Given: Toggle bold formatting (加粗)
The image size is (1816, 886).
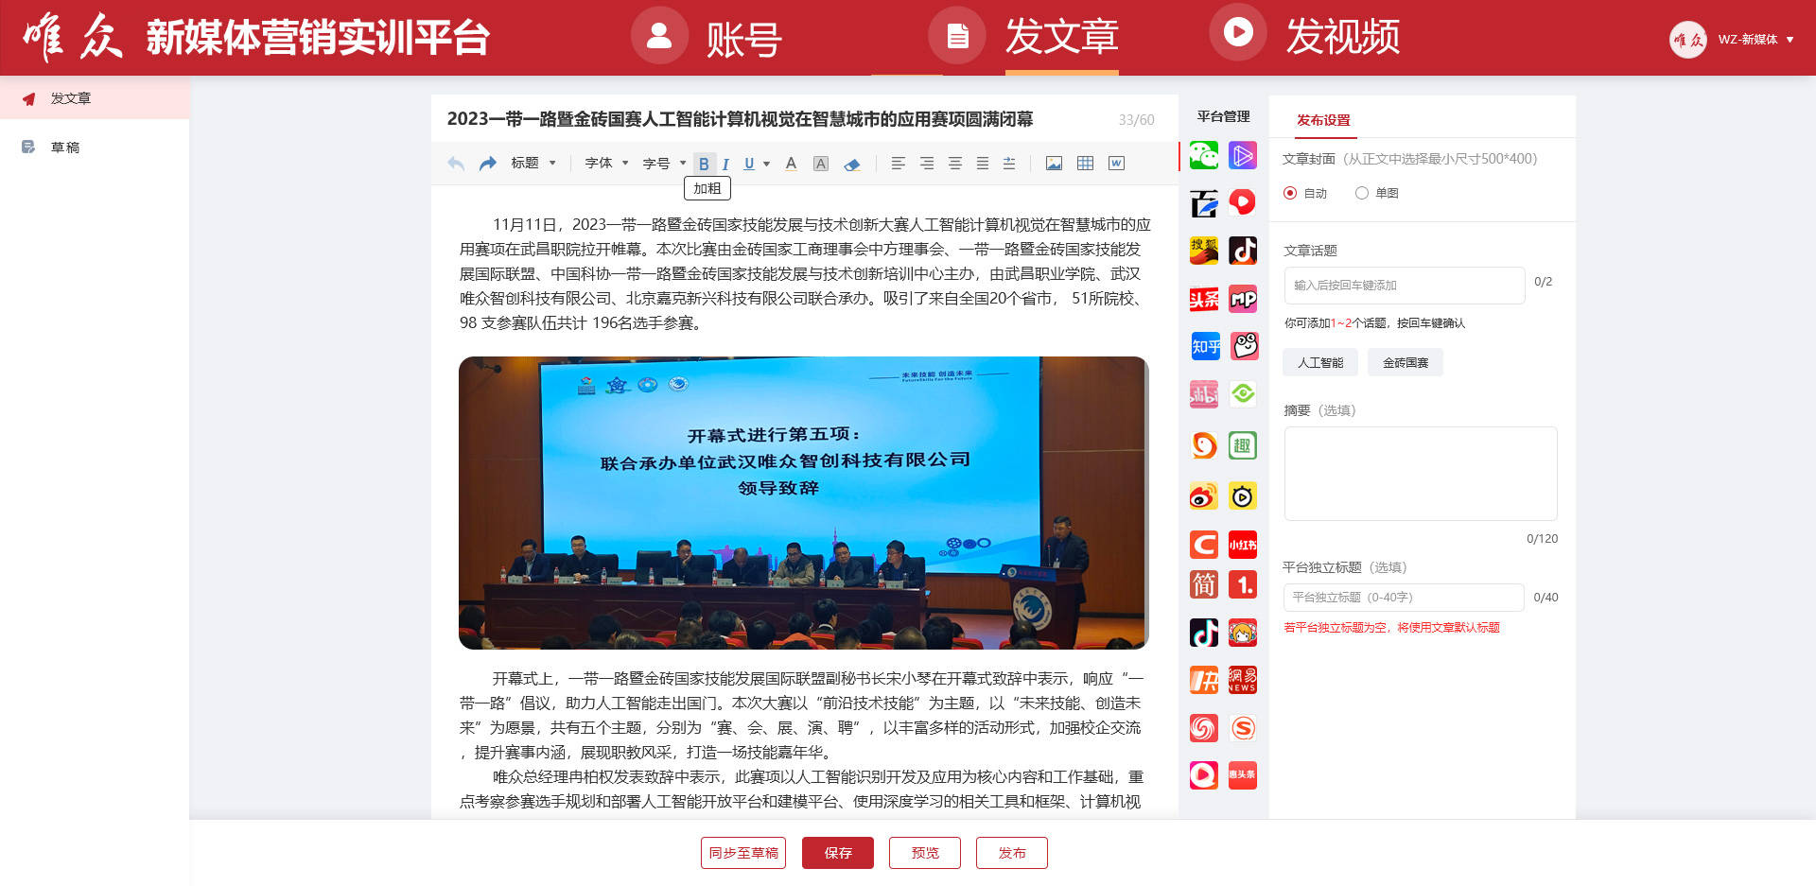Looking at the screenshot, I should 704,164.
